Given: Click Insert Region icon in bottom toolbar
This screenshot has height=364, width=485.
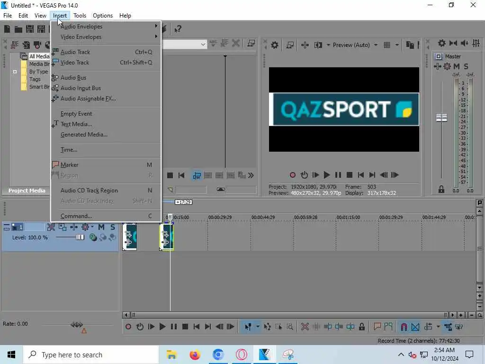Looking at the screenshot, I should click(x=388, y=327).
